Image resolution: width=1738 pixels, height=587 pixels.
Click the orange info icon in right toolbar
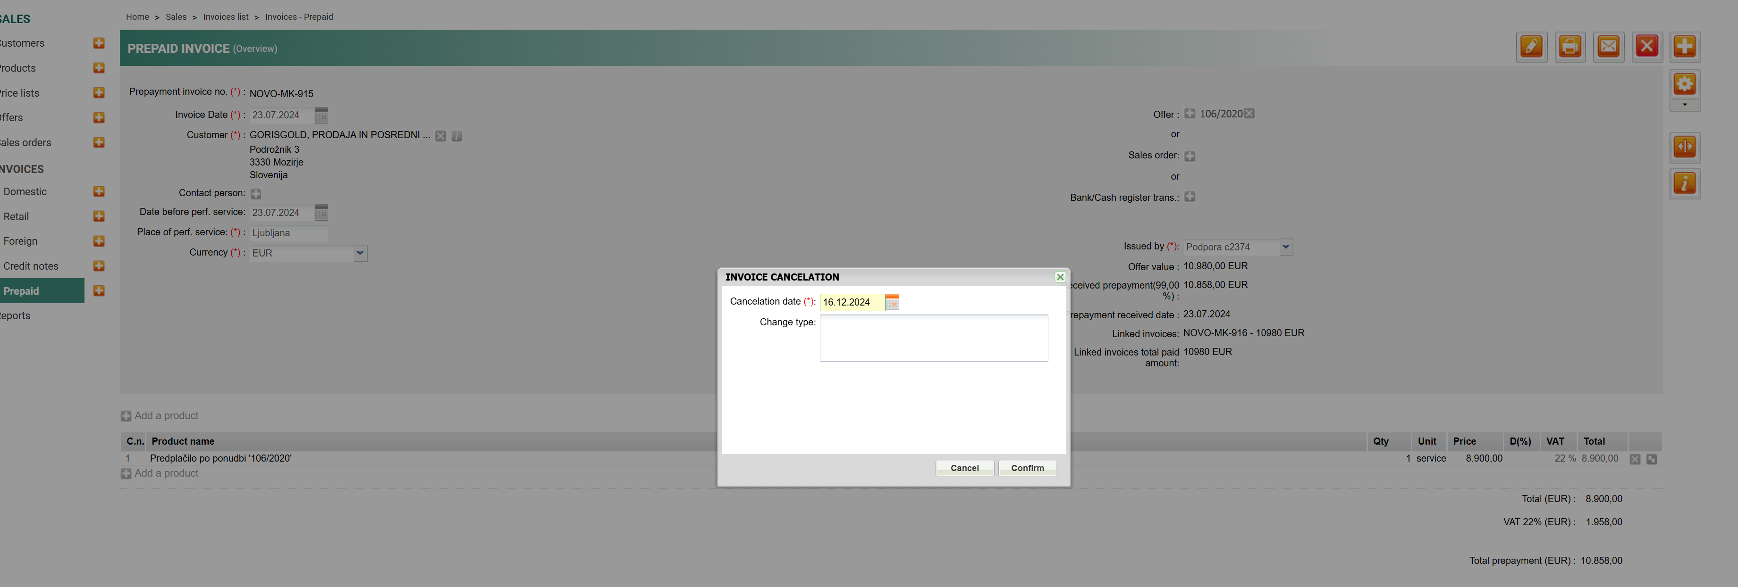[1685, 183]
